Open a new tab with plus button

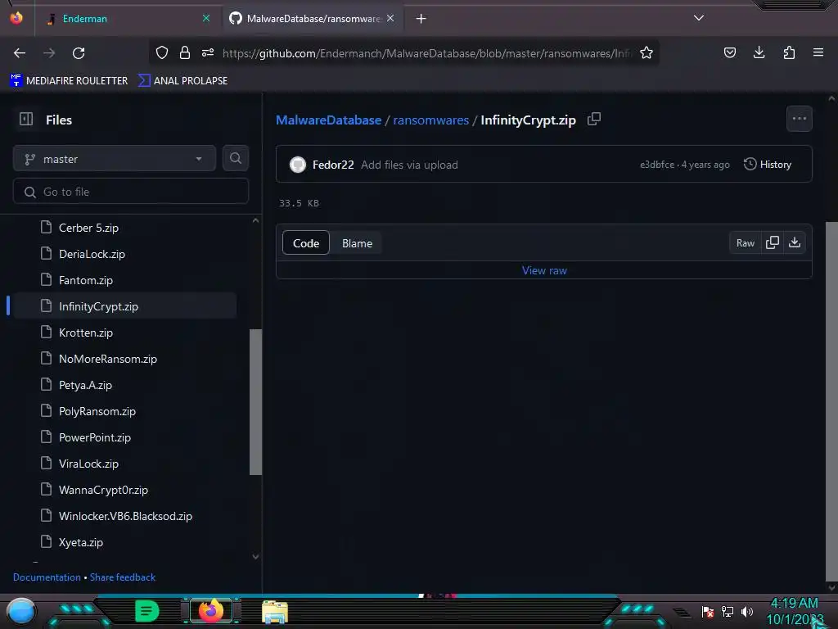click(421, 19)
